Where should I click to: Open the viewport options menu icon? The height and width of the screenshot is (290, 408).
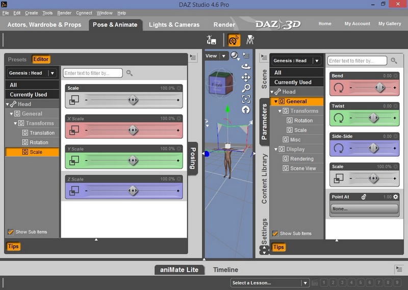tap(246, 56)
